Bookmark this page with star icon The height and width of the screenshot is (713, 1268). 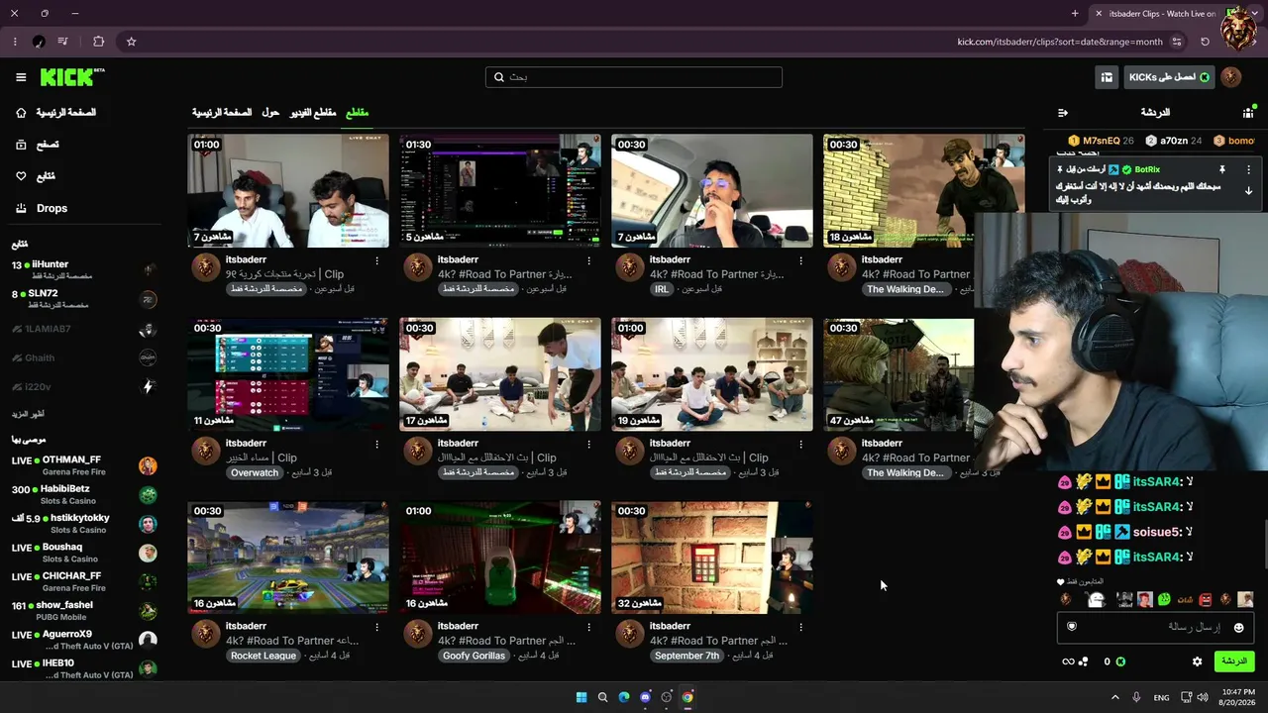pos(131,42)
